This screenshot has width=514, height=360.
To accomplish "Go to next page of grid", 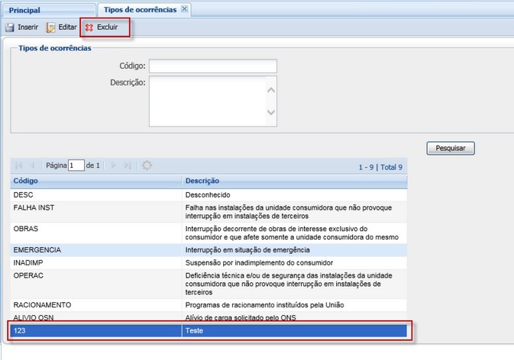I will pos(114,166).
